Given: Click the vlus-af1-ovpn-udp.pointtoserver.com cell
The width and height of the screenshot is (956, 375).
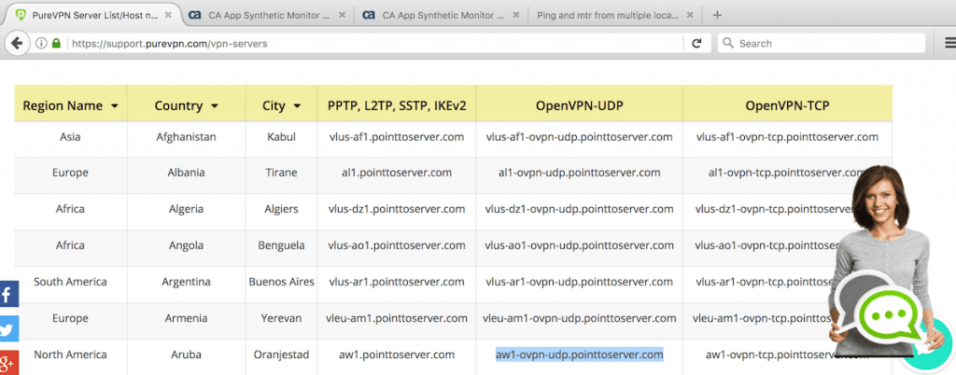Looking at the screenshot, I should click(x=579, y=137).
